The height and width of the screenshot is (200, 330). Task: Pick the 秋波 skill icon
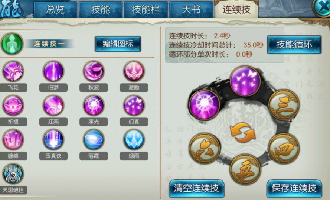[x=94, y=71]
